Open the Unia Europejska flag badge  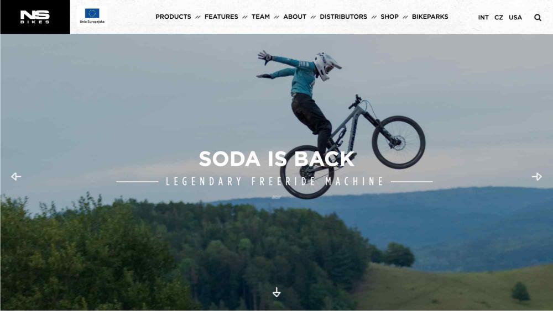pos(92,16)
